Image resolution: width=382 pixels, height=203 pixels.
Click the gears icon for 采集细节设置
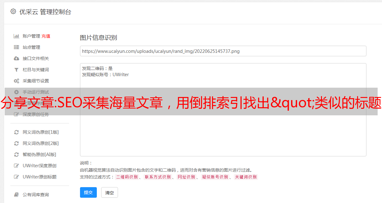pyautogui.click(x=17, y=81)
